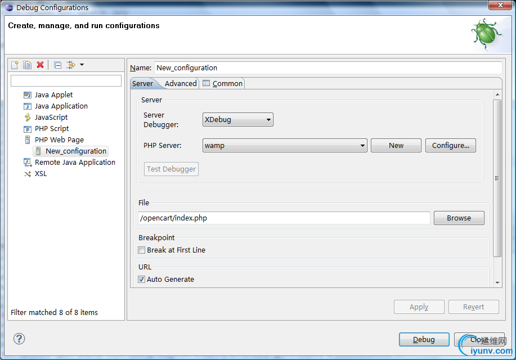Select the Java Applet configuration type
The height and width of the screenshot is (360, 516).
click(53, 95)
